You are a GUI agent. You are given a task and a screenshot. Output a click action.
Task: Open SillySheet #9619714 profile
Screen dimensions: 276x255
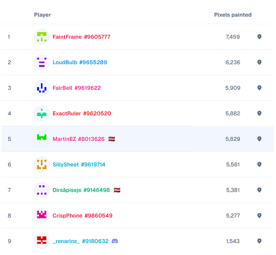79,164
